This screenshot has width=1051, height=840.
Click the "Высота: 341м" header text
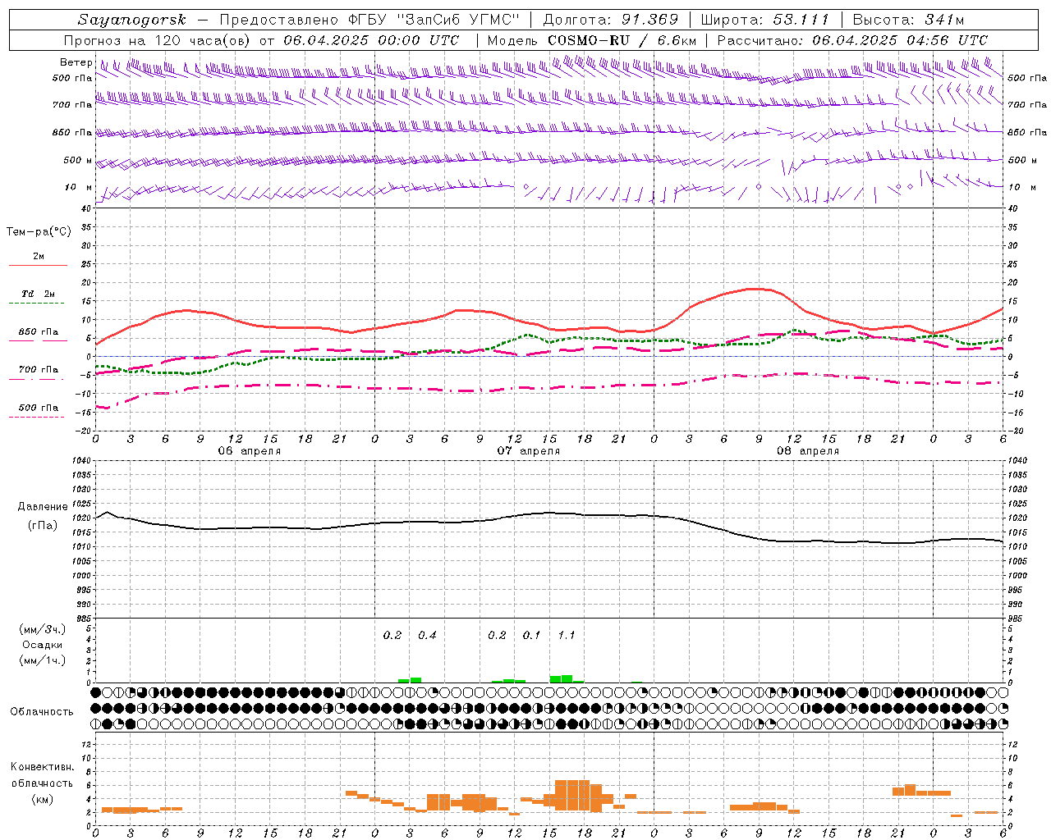click(x=908, y=20)
